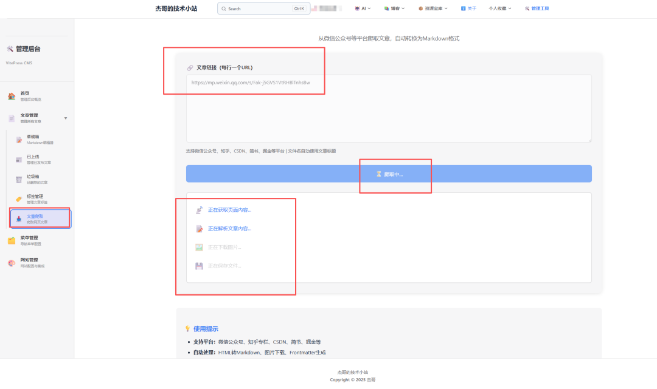This screenshot has height=389, width=657.
Task: Click the 正在获取页面内容 progress step
Action: (x=229, y=210)
